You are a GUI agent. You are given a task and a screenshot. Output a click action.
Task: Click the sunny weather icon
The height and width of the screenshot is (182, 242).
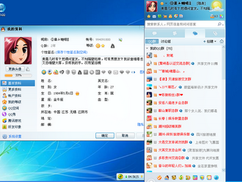pyautogui.click(x=217, y=6)
